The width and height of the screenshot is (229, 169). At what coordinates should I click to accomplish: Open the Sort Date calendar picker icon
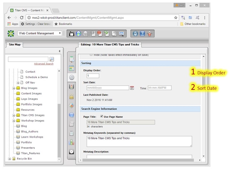click(132, 88)
